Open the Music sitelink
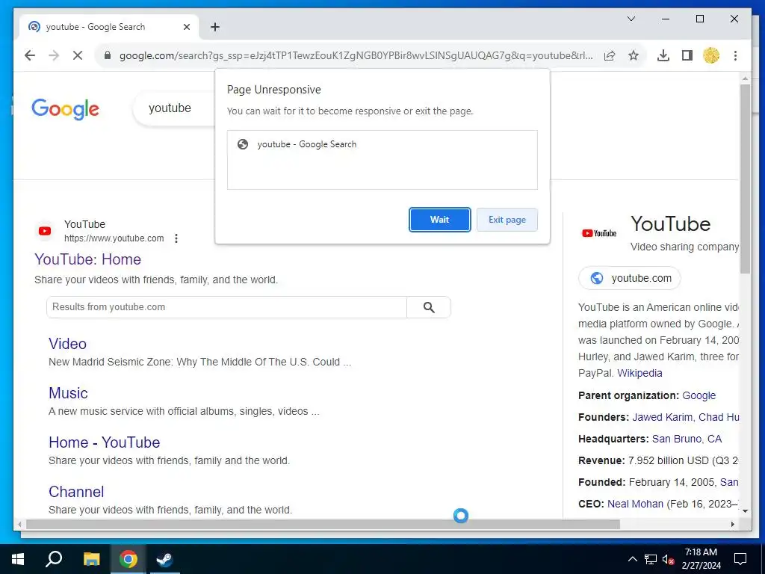Image resolution: width=765 pixels, height=574 pixels. (68, 393)
